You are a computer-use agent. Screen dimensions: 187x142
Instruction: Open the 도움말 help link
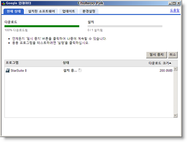(x=175, y=10)
